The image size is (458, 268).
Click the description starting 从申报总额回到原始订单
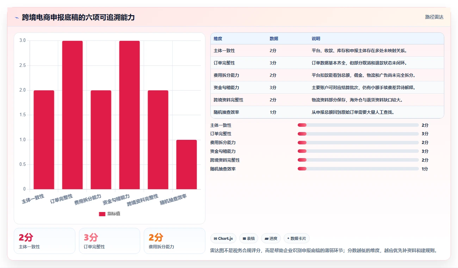(x=353, y=112)
